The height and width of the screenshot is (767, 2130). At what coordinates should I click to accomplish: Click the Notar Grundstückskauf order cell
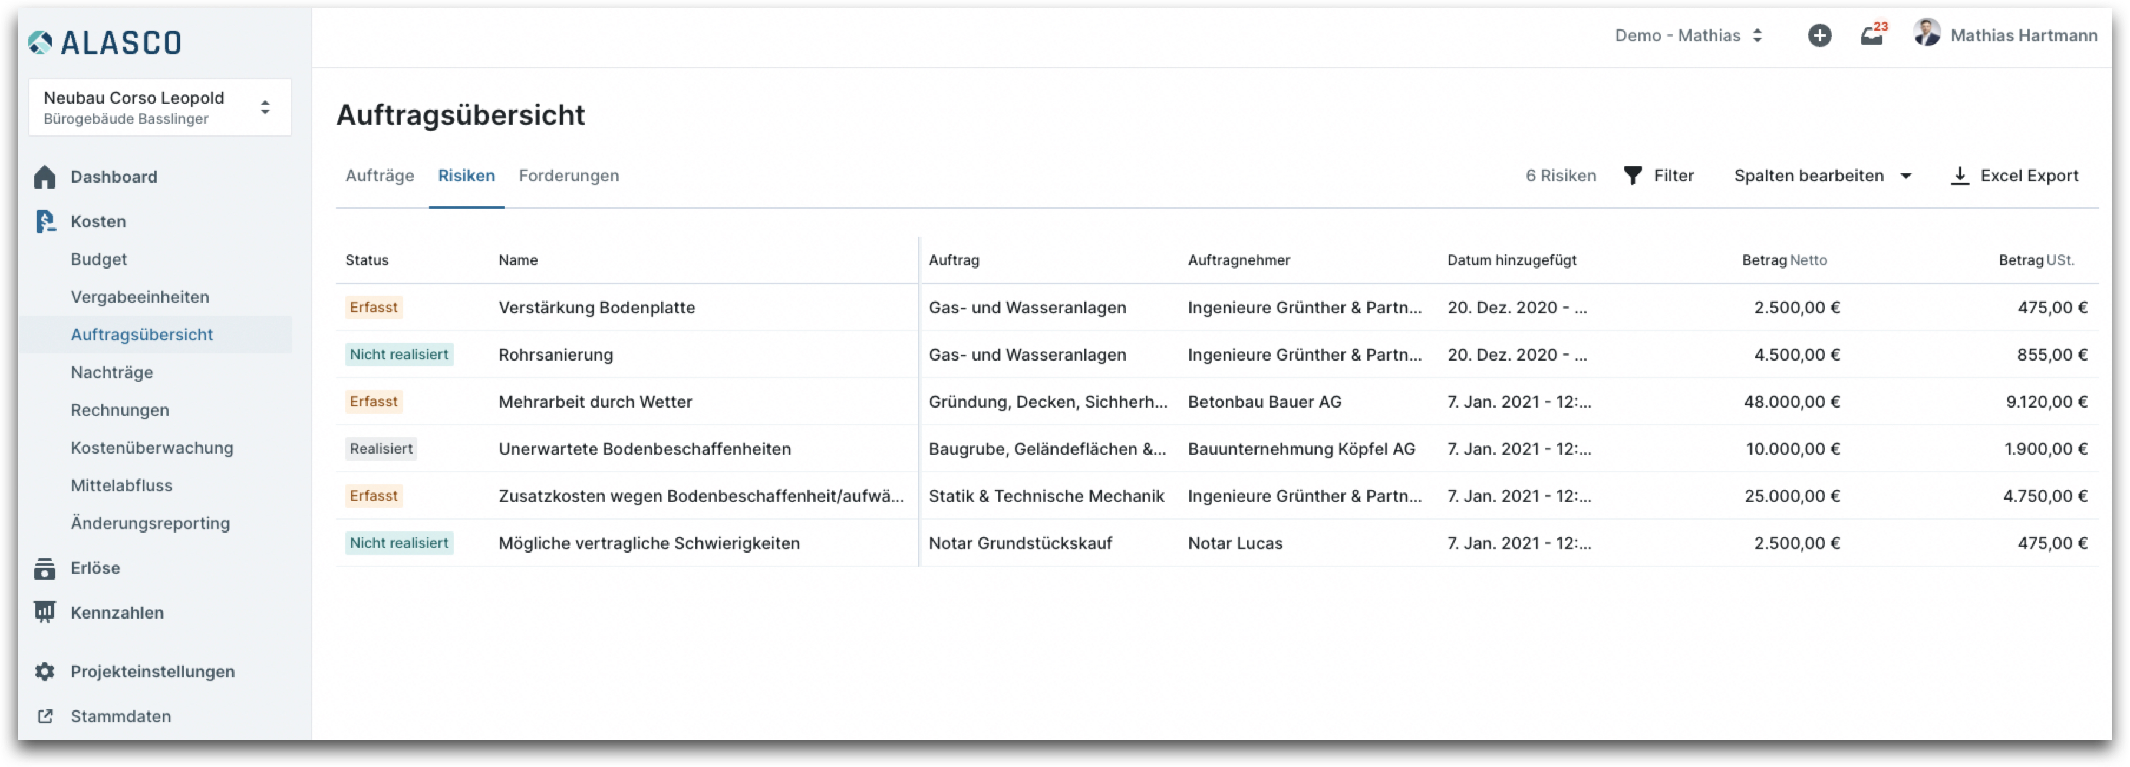tap(1020, 543)
